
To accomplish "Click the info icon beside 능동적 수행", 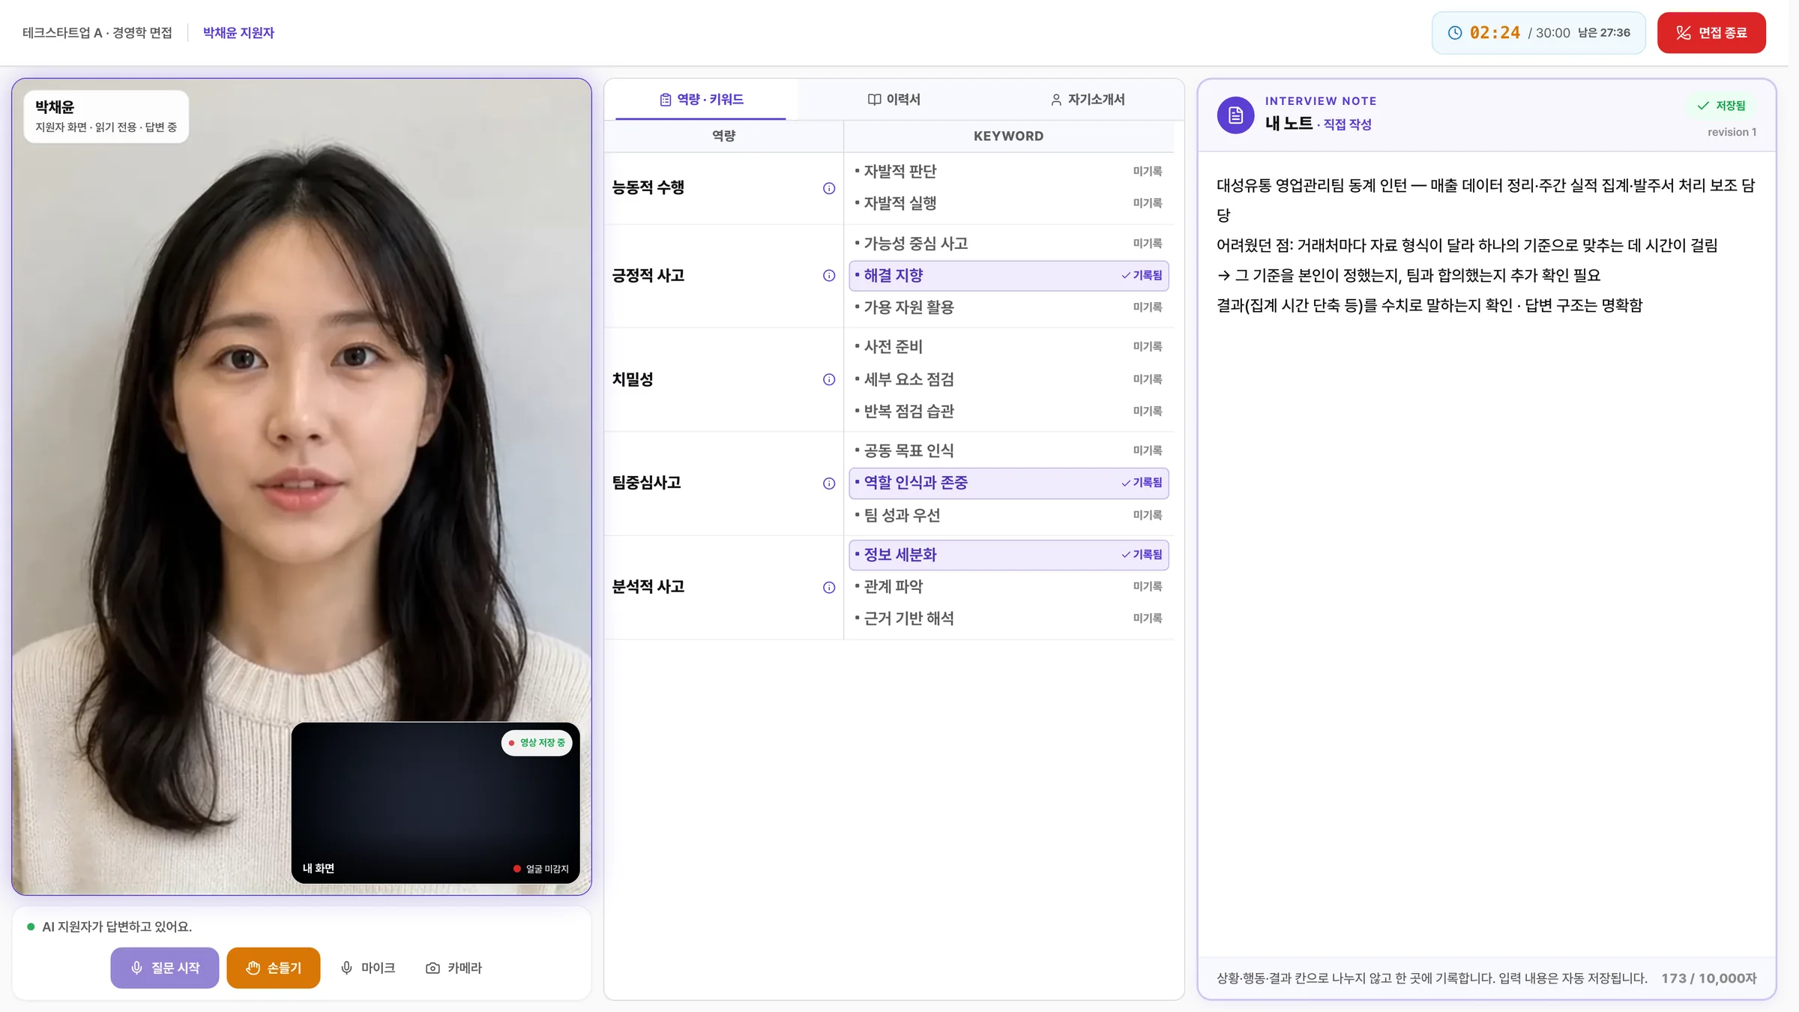I will [x=828, y=188].
